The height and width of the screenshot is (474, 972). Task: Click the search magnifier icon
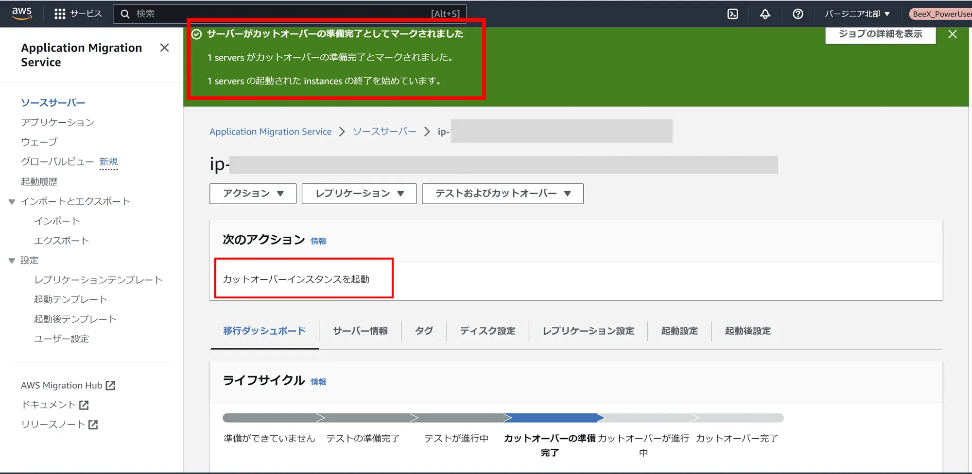(x=125, y=14)
